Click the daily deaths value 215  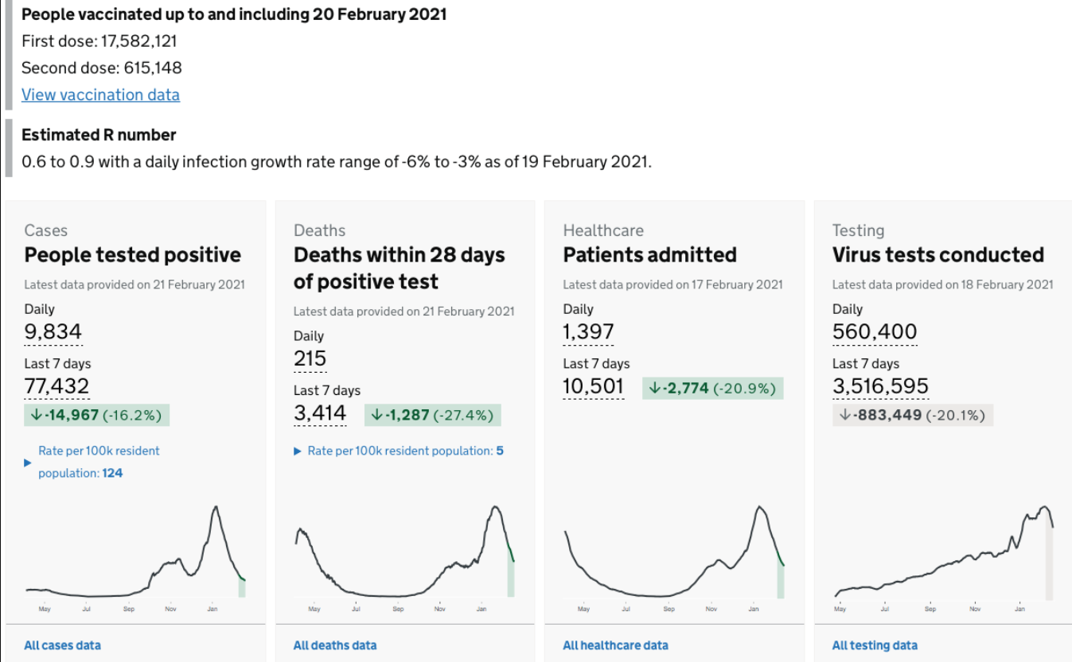[x=310, y=358]
